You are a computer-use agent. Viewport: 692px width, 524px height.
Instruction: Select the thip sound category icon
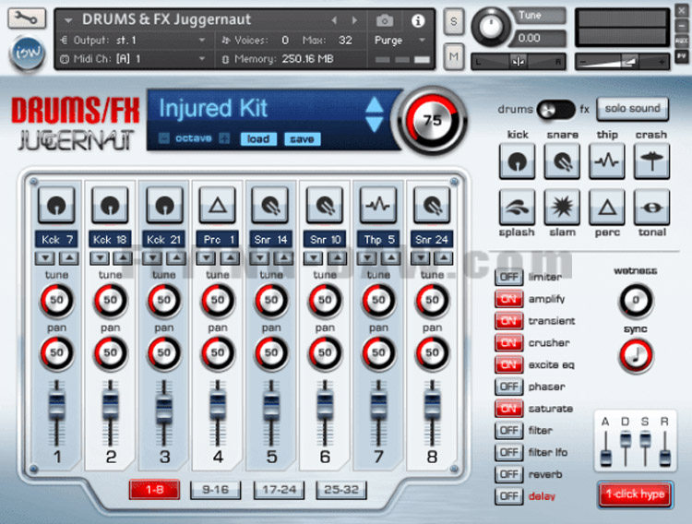pyautogui.click(x=607, y=161)
